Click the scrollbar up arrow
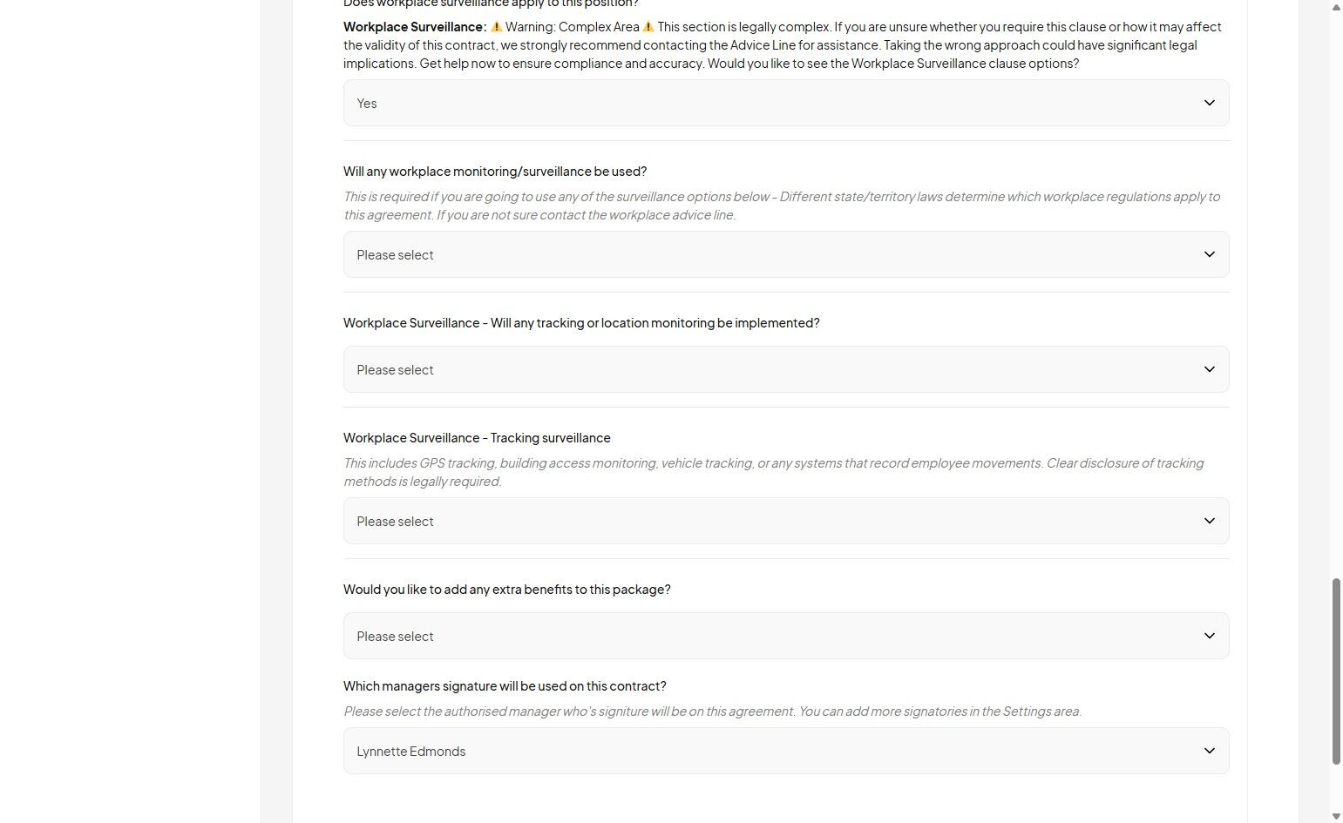This screenshot has height=823, width=1343. (1336, 7)
